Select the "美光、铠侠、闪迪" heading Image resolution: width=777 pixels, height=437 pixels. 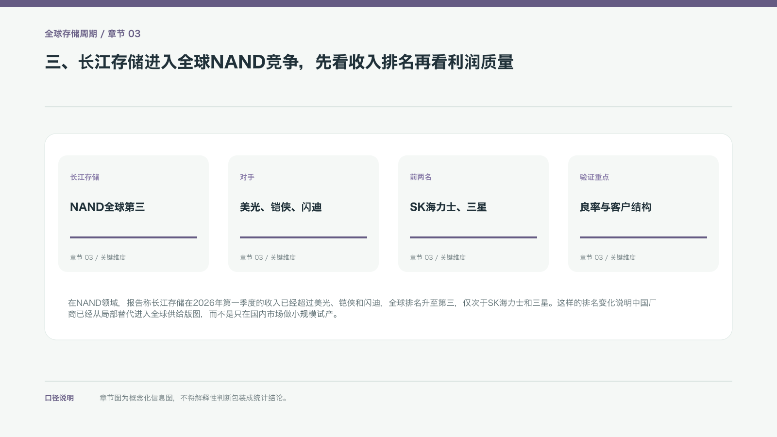click(x=281, y=207)
